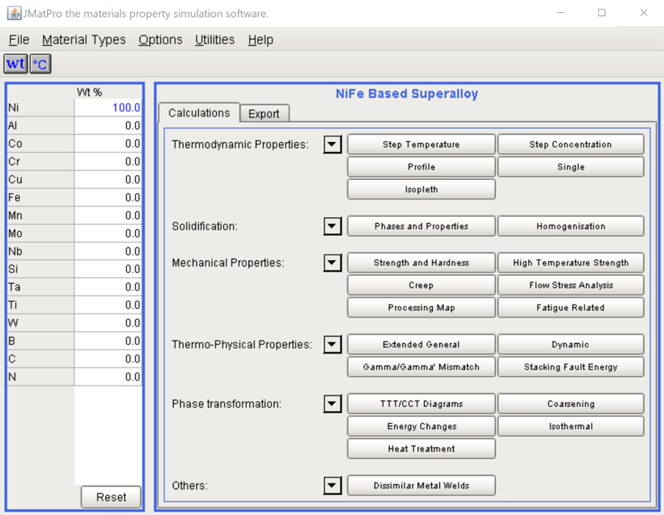This screenshot has height=515, width=664.
Task: Select the B weight percent field
Action: click(108, 341)
